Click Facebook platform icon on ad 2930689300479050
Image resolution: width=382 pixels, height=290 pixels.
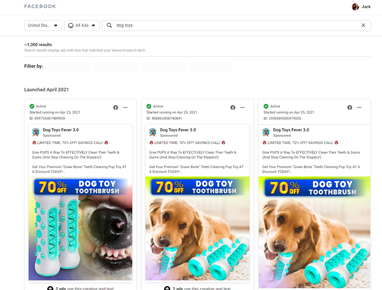350,108
